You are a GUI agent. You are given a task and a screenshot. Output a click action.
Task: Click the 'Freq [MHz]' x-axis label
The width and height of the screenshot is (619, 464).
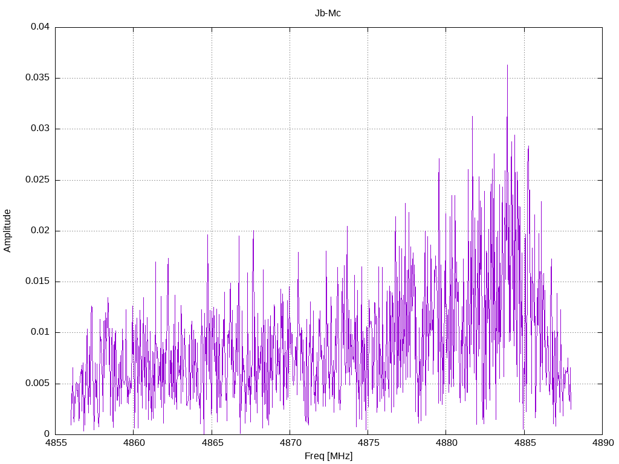[328, 456]
